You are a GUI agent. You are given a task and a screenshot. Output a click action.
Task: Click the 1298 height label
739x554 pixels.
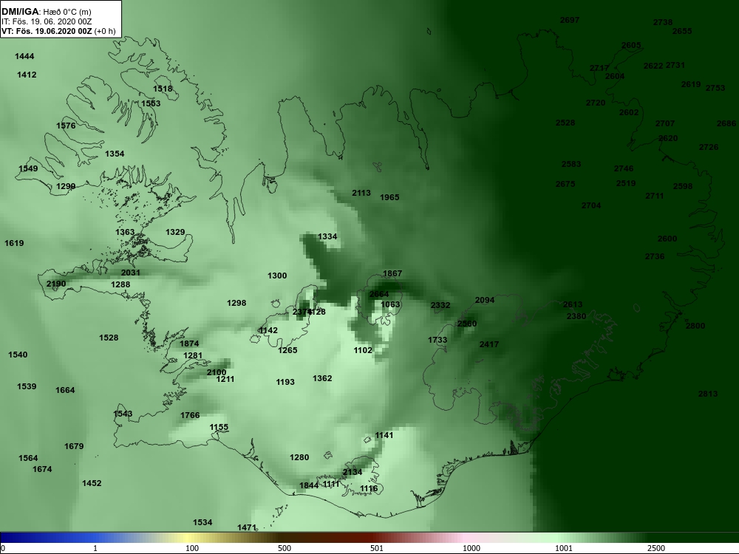236,303
